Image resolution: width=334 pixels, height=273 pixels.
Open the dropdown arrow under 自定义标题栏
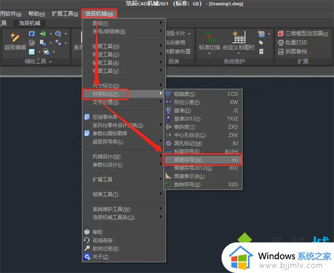coord(239,53)
